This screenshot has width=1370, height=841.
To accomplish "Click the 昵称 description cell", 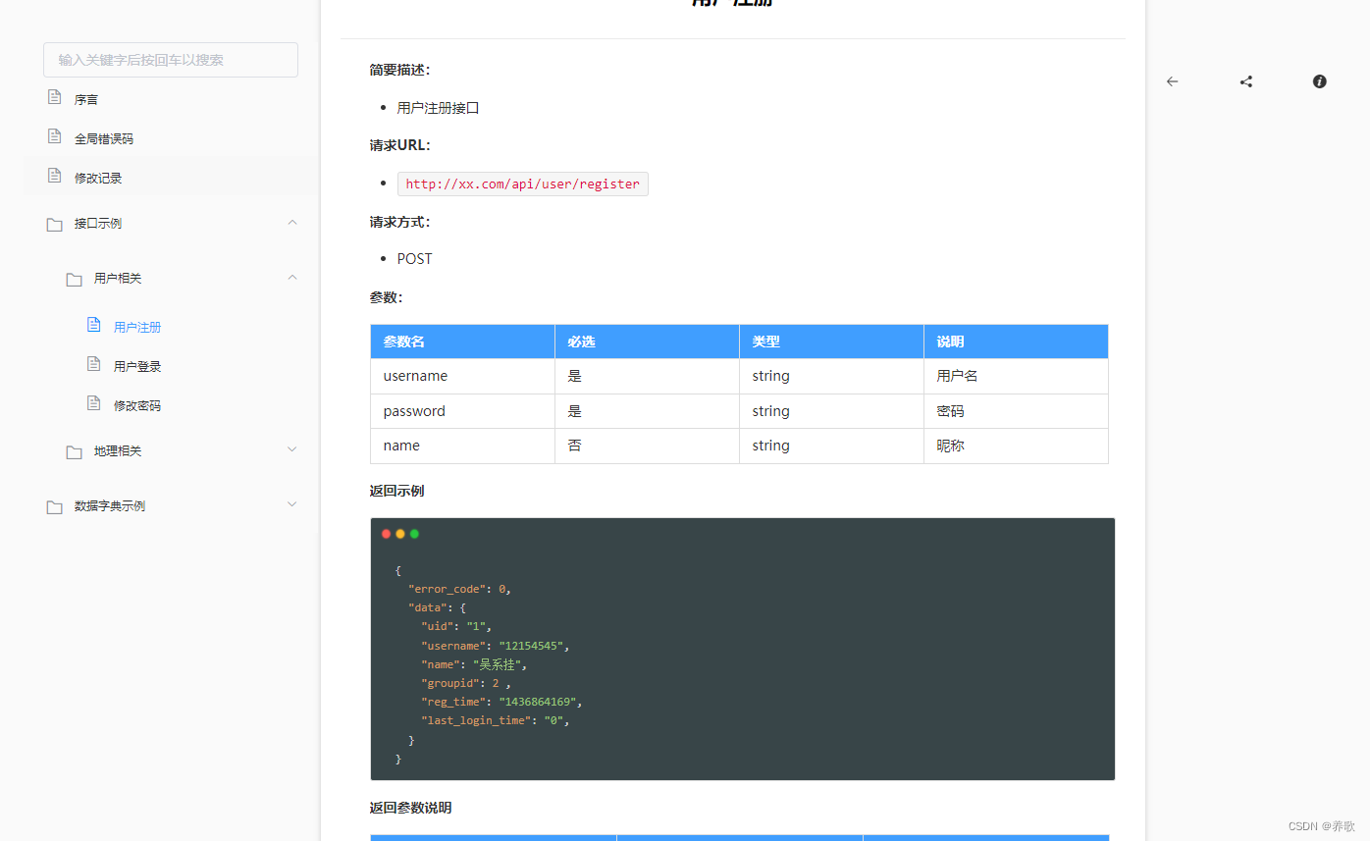I will pyautogui.click(x=1016, y=446).
